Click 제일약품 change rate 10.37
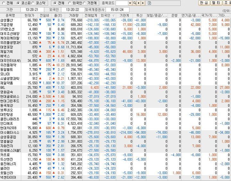 [x=60, y=83]
